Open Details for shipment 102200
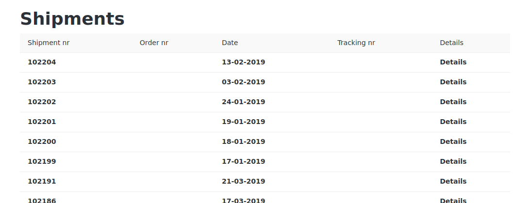The height and width of the screenshot is (203, 515). pos(453,141)
